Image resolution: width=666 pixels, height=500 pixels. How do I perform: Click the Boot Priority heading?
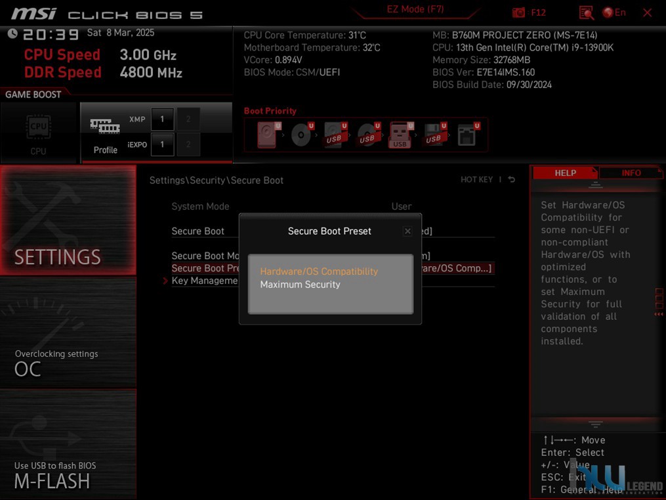270,111
